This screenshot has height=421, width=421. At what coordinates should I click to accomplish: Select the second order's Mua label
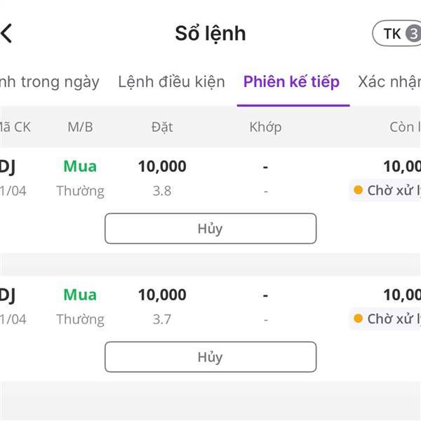pyautogui.click(x=80, y=295)
